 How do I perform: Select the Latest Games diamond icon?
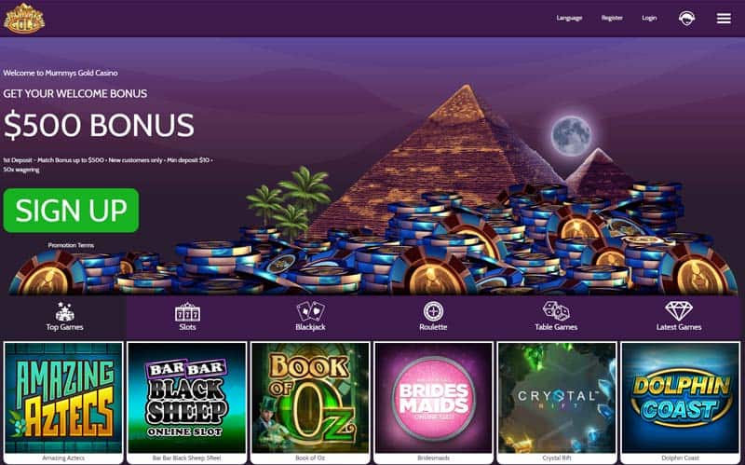pyautogui.click(x=679, y=311)
